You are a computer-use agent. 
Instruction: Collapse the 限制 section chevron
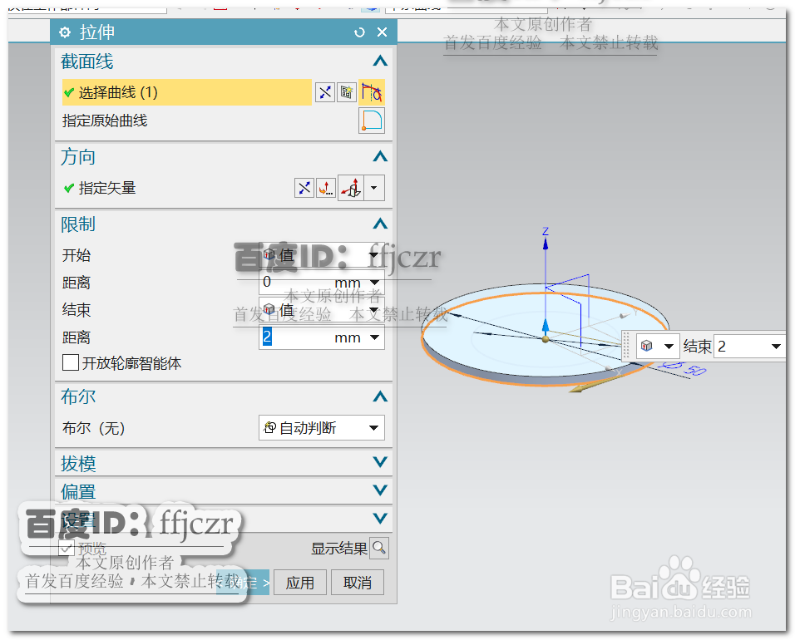tap(379, 223)
